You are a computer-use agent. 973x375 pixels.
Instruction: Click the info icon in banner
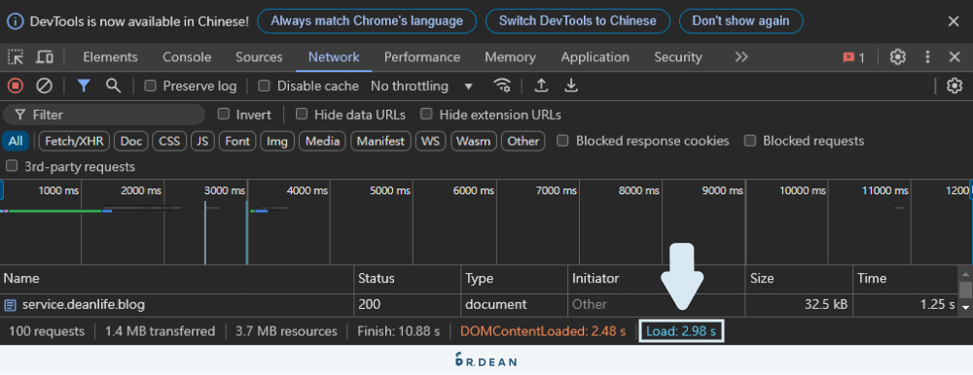[15, 21]
